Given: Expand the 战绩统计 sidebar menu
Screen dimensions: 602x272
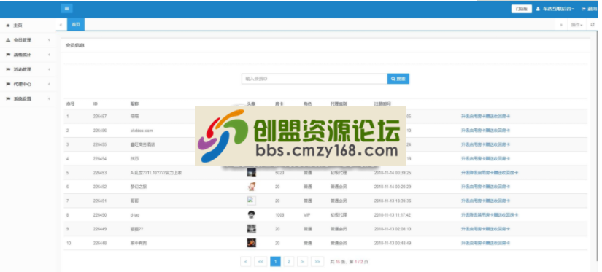Looking at the screenshot, I should pyautogui.click(x=28, y=55).
